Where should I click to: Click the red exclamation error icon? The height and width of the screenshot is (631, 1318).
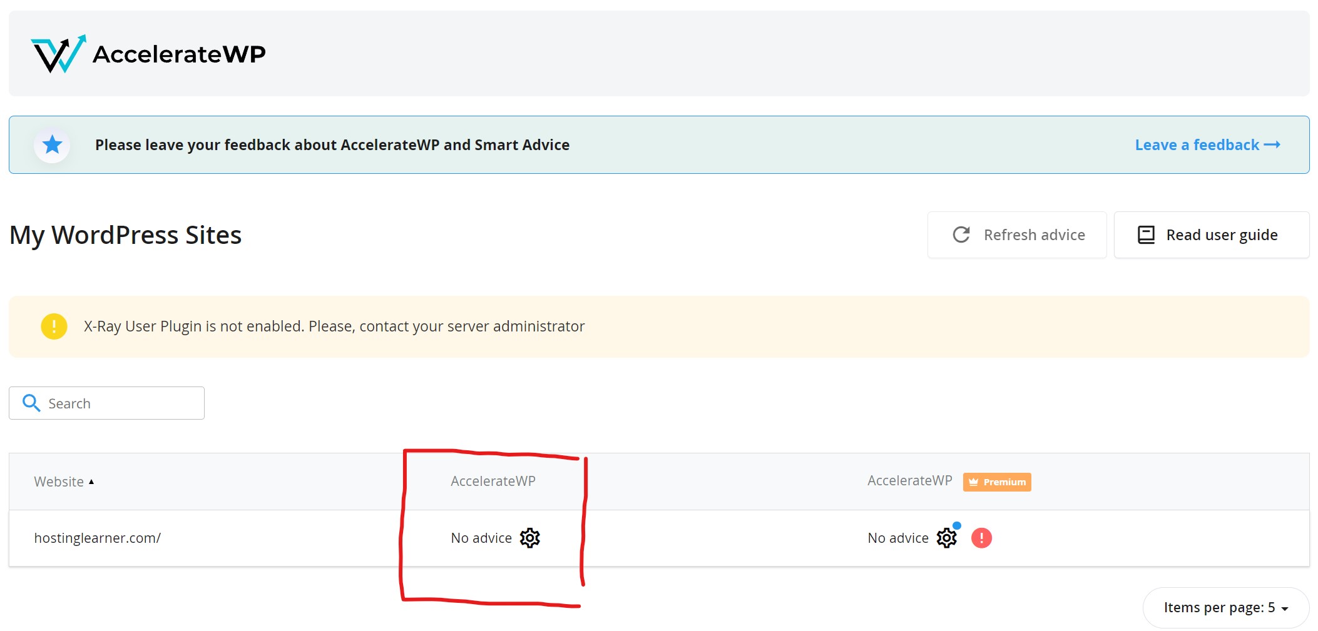981,538
